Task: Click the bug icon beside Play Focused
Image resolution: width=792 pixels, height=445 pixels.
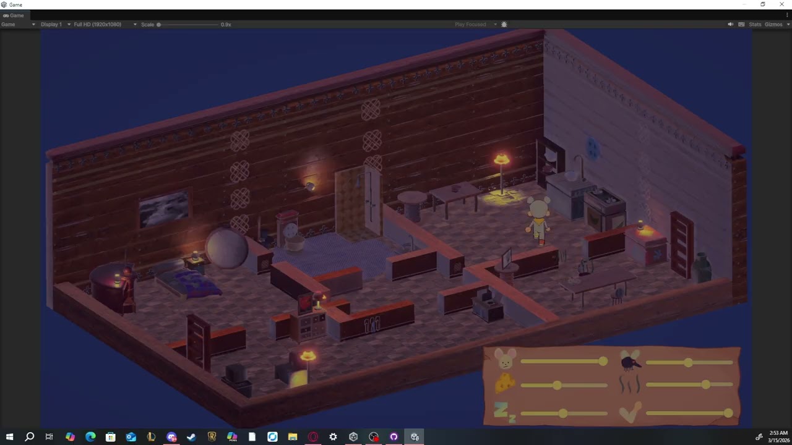Action: [x=504, y=24]
